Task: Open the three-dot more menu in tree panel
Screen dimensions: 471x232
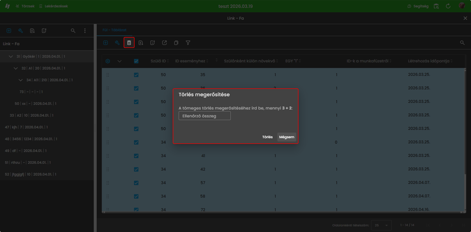Action: pyautogui.click(x=85, y=31)
